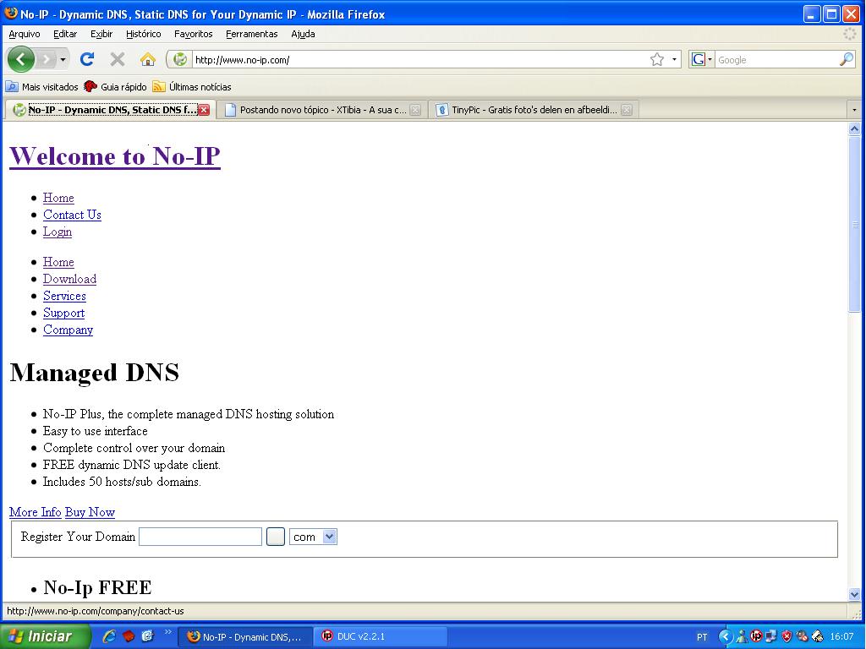The width and height of the screenshot is (866, 649).
Task: Open the search engine selector dropdown
Action: pos(701,60)
